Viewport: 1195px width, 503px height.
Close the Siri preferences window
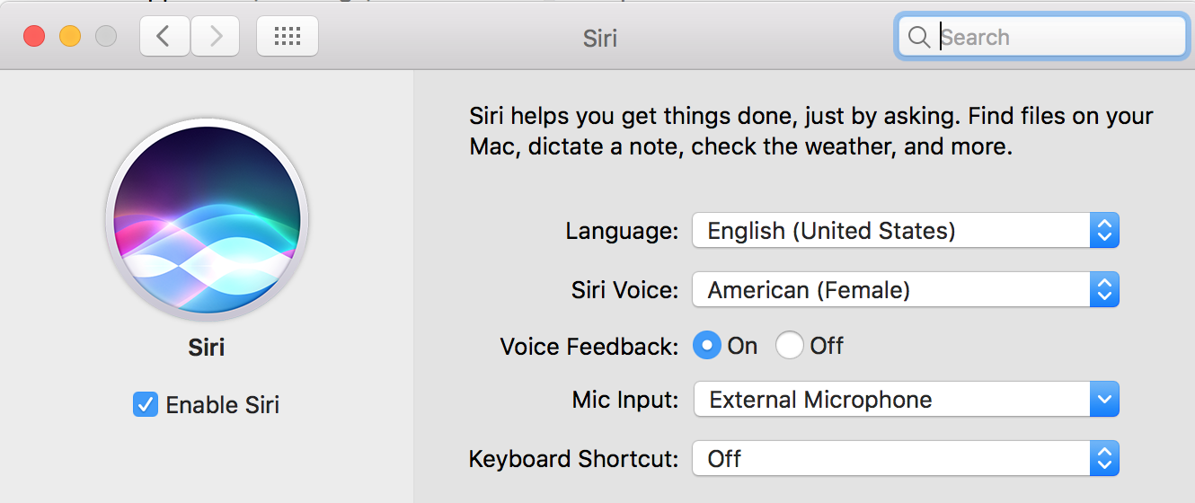pos(34,37)
